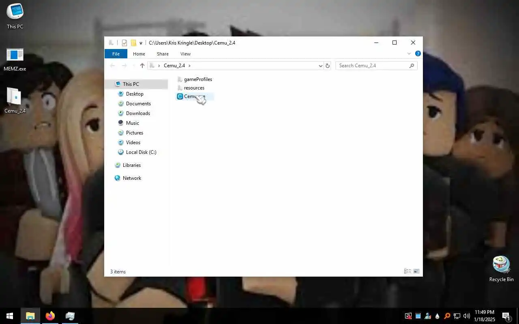Image resolution: width=519 pixels, height=324 pixels.
Task: Click File Explorer in the taskbar
Action: coord(30,316)
